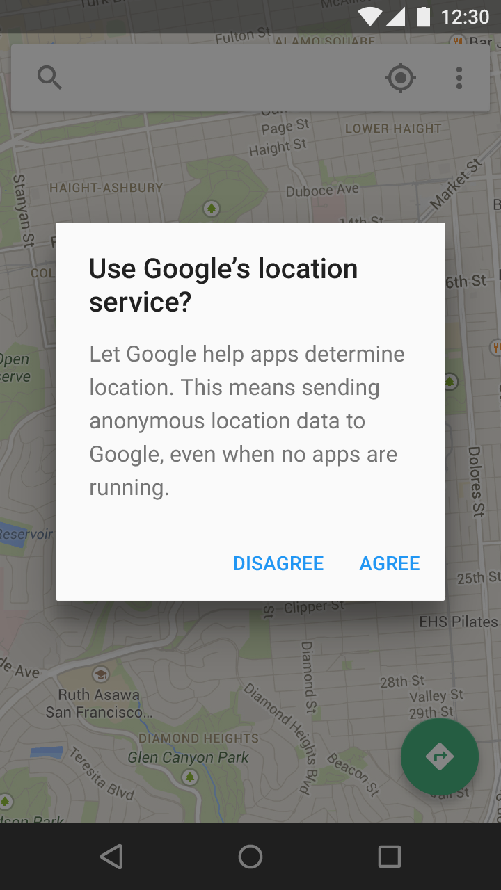Tap the EHS Pilates place label
This screenshot has width=501, height=890.
(x=459, y=622)
